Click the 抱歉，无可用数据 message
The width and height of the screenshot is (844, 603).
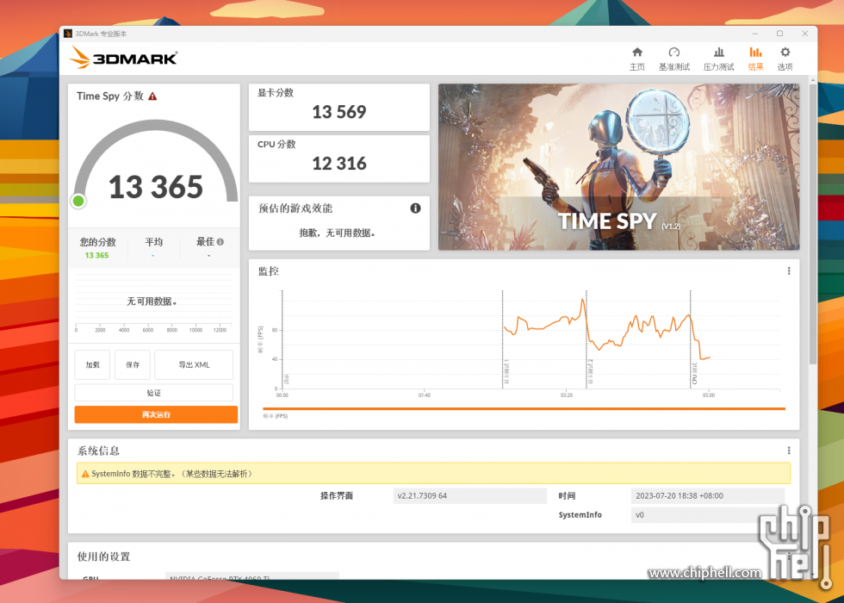(x=338, y=233)
